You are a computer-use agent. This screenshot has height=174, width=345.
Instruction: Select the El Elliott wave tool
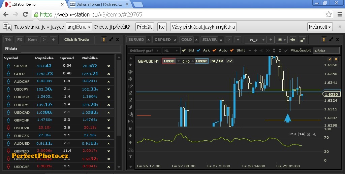(x=130, y=128)
